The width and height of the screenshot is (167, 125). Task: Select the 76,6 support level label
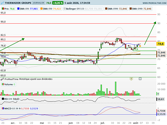[3, 46]
